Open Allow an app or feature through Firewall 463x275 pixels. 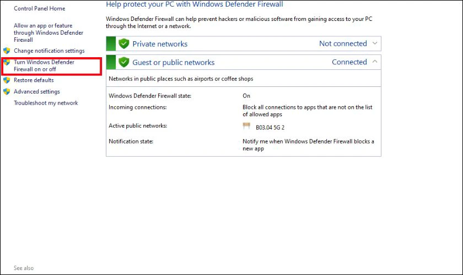49,32
